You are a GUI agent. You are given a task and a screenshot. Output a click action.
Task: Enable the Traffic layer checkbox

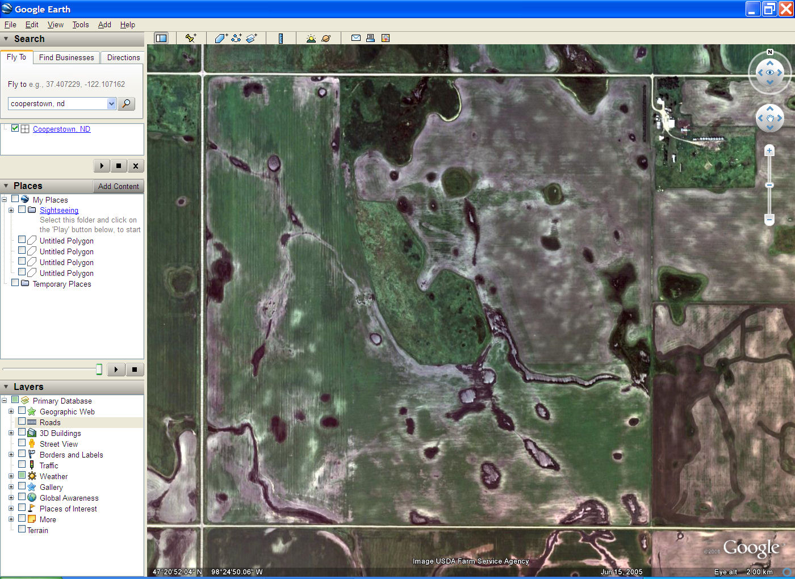pos(22,464)
